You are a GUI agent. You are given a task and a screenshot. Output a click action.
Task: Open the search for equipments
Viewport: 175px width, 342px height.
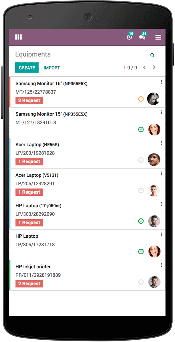[152, 55]
